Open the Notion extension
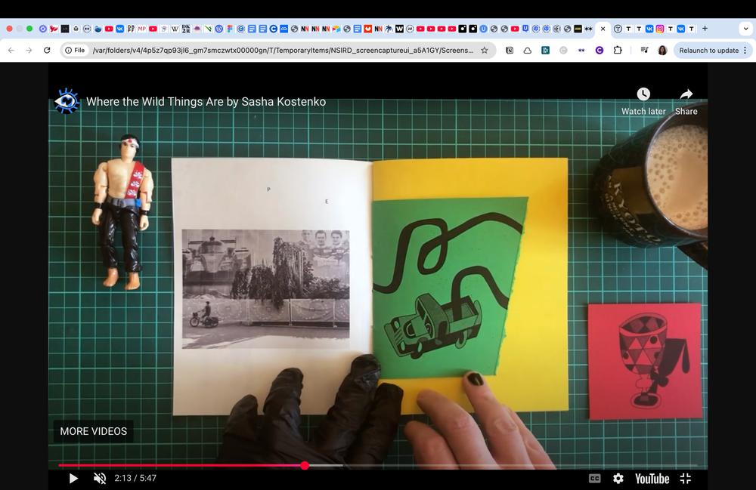The image size is (756, 490). pyautogui.click(x=510, y=50)
